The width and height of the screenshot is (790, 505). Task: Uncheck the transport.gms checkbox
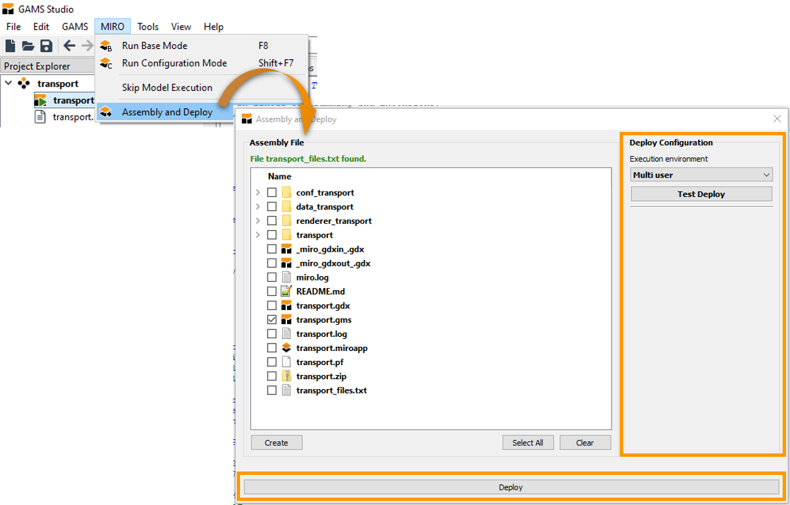[x=272, y=319]
